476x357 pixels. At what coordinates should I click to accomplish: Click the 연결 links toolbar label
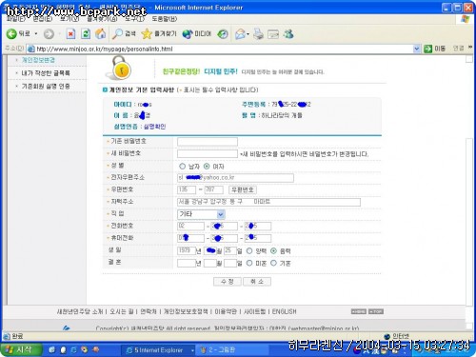458,49
